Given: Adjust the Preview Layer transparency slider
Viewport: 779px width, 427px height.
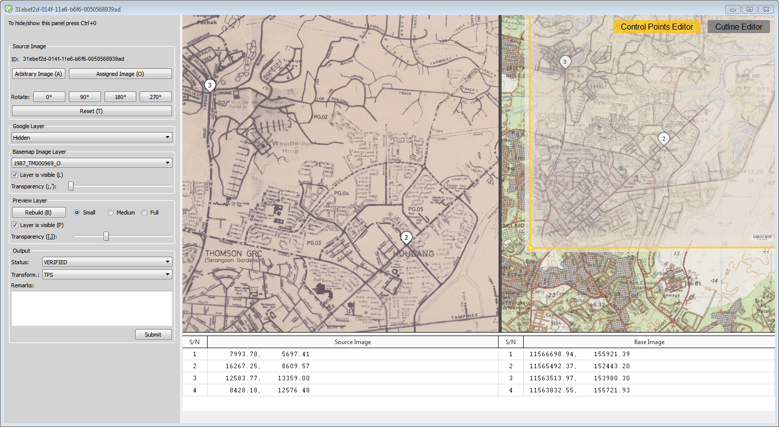Looking at the screenshot, I should [x=106, y=236].
